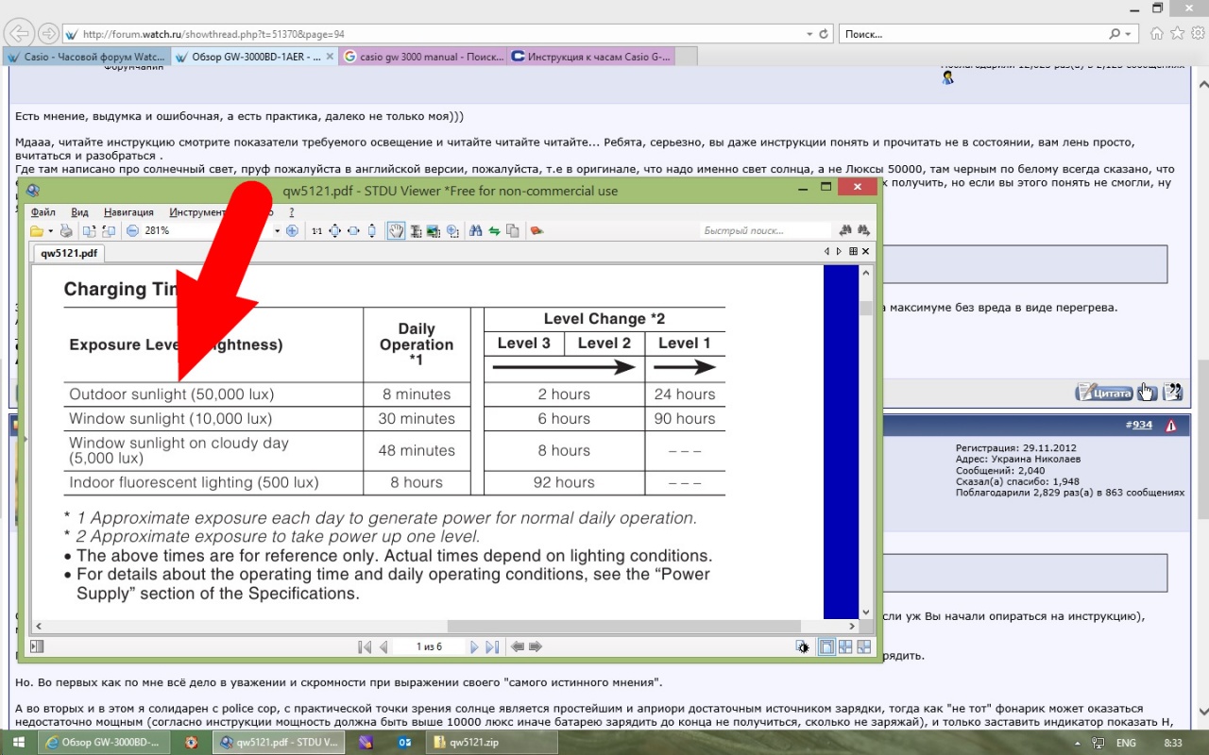Viewport: 1209px width, 755px height.
Task: Switch to casio gw 3000 manual tab
Action: coord(423,57)
